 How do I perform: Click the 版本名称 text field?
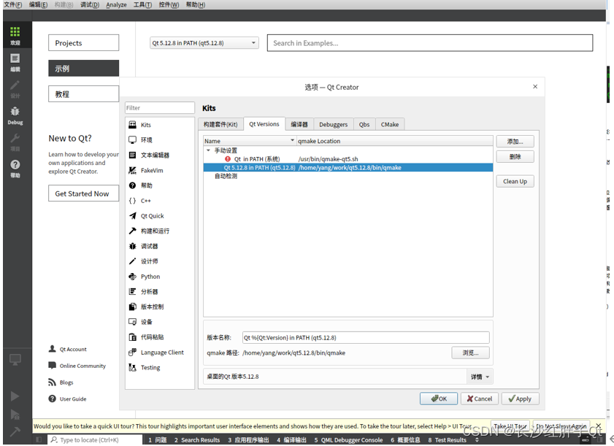click(x=366, y=337)
